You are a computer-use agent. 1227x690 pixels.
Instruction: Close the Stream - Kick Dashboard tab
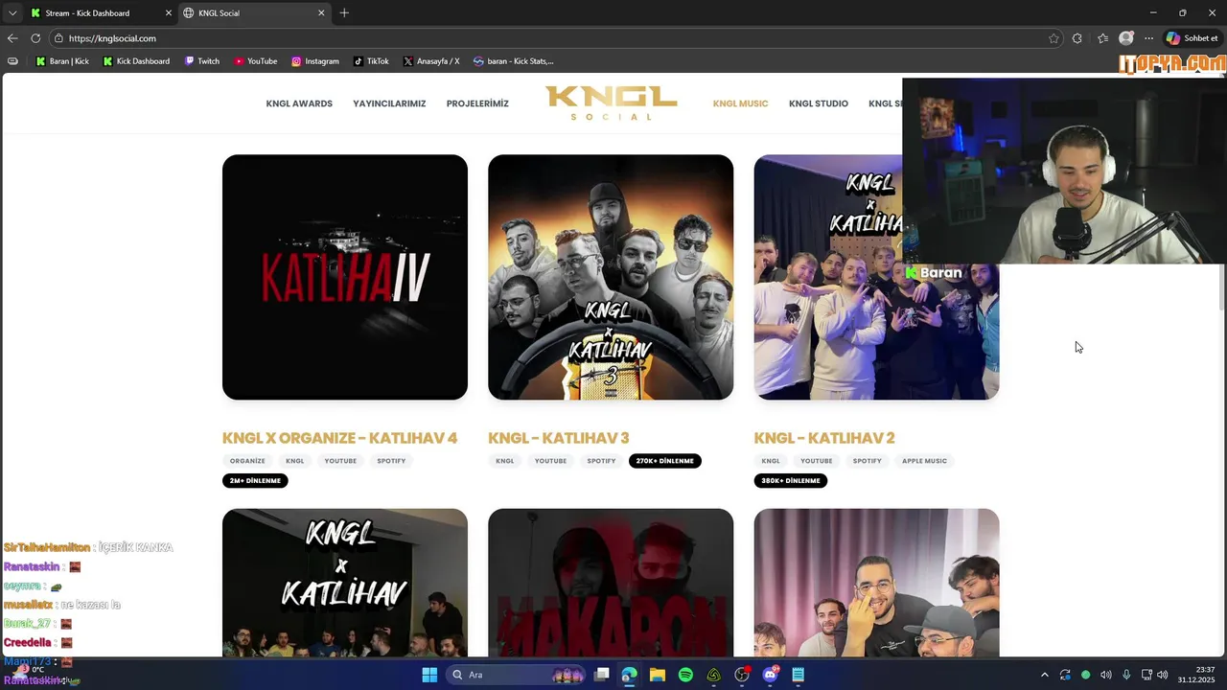169,12
